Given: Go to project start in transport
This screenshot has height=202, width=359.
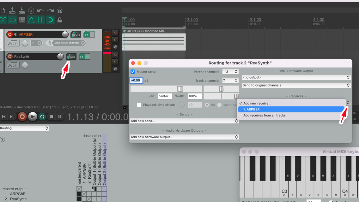Looking at the screenshot, I should [x=4, y=117].
